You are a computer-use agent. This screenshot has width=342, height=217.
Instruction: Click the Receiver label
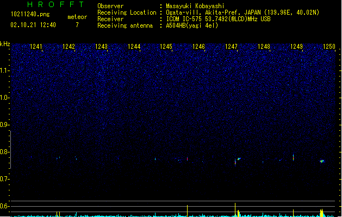pos(110,19)
